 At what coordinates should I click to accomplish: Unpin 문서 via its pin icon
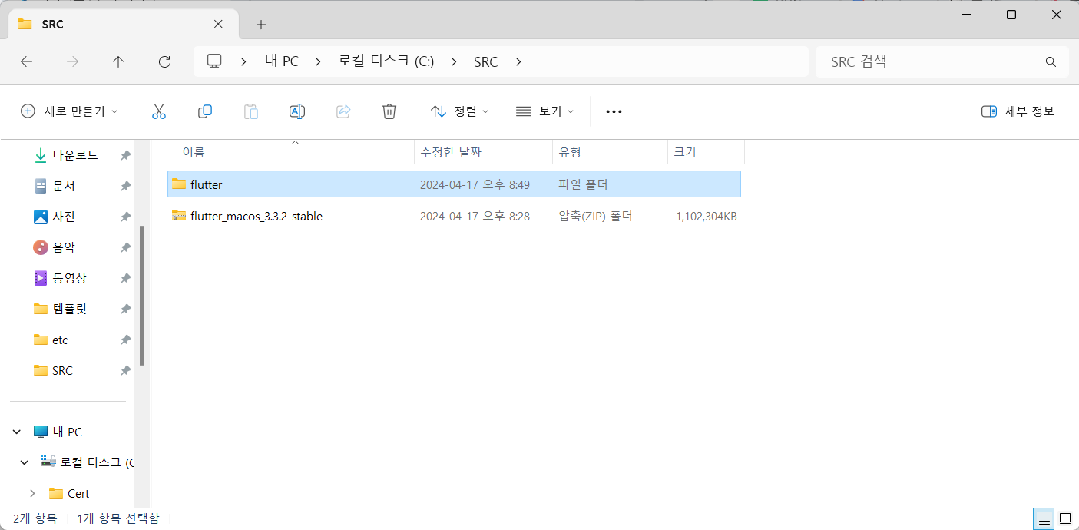125,186
